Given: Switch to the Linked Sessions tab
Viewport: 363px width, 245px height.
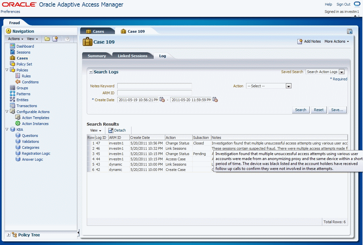Looking at the screenshot, I should point(133,56).
